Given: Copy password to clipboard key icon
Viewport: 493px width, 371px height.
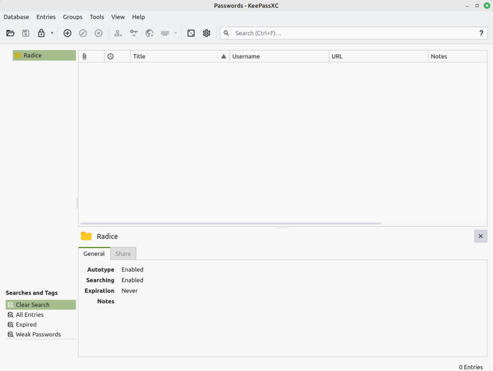Looking at the screenshot, I should [134, 33].
